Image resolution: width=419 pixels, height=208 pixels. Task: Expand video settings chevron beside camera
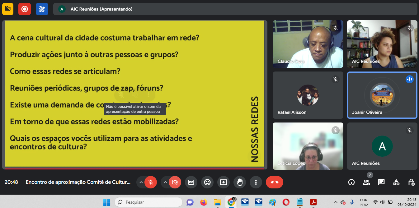coord(165,182)
